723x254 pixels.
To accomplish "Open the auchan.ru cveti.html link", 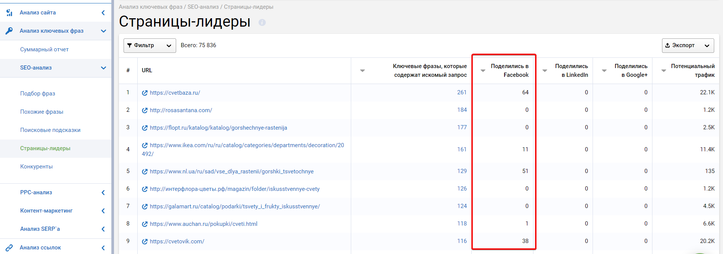I will click(204, 224).
